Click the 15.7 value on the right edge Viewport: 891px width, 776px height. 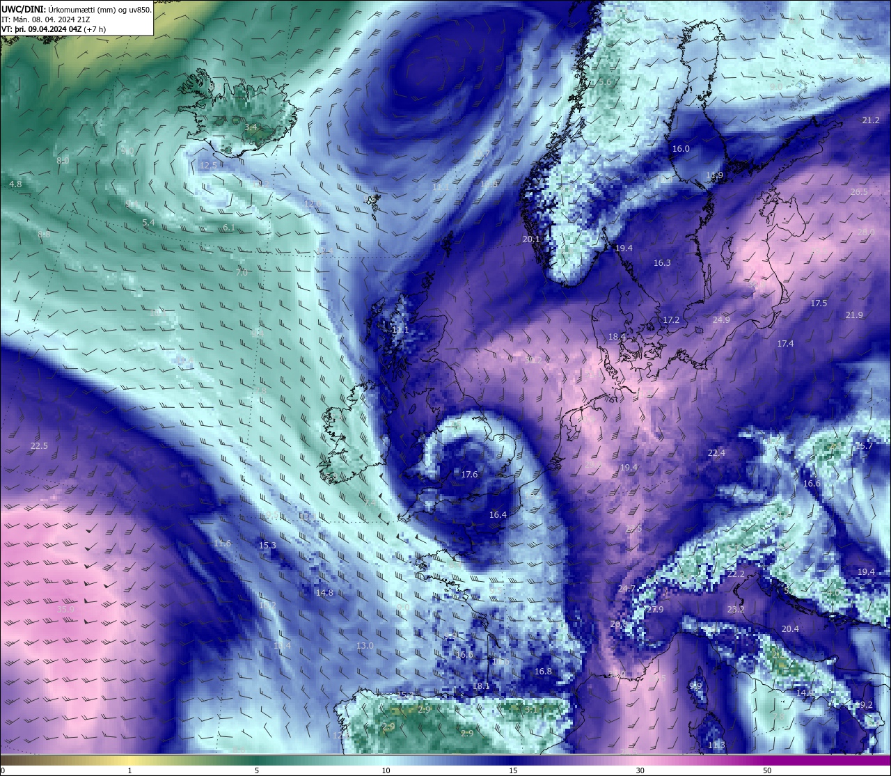[864, 446]
